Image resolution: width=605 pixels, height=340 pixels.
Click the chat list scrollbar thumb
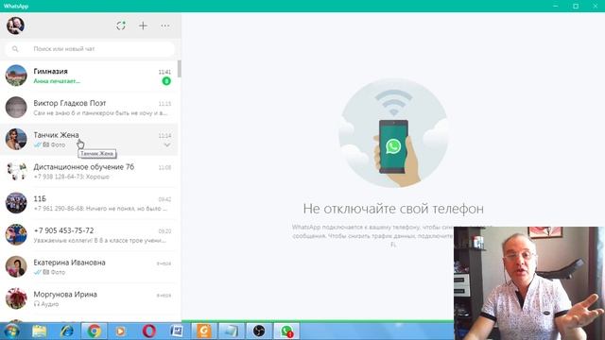180,69
